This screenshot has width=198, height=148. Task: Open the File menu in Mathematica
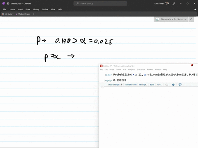pyautogui.click(x=101, y=69)
